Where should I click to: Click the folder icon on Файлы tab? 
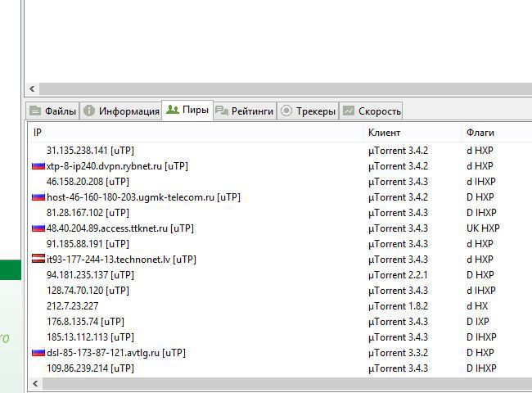pos(35,111)
